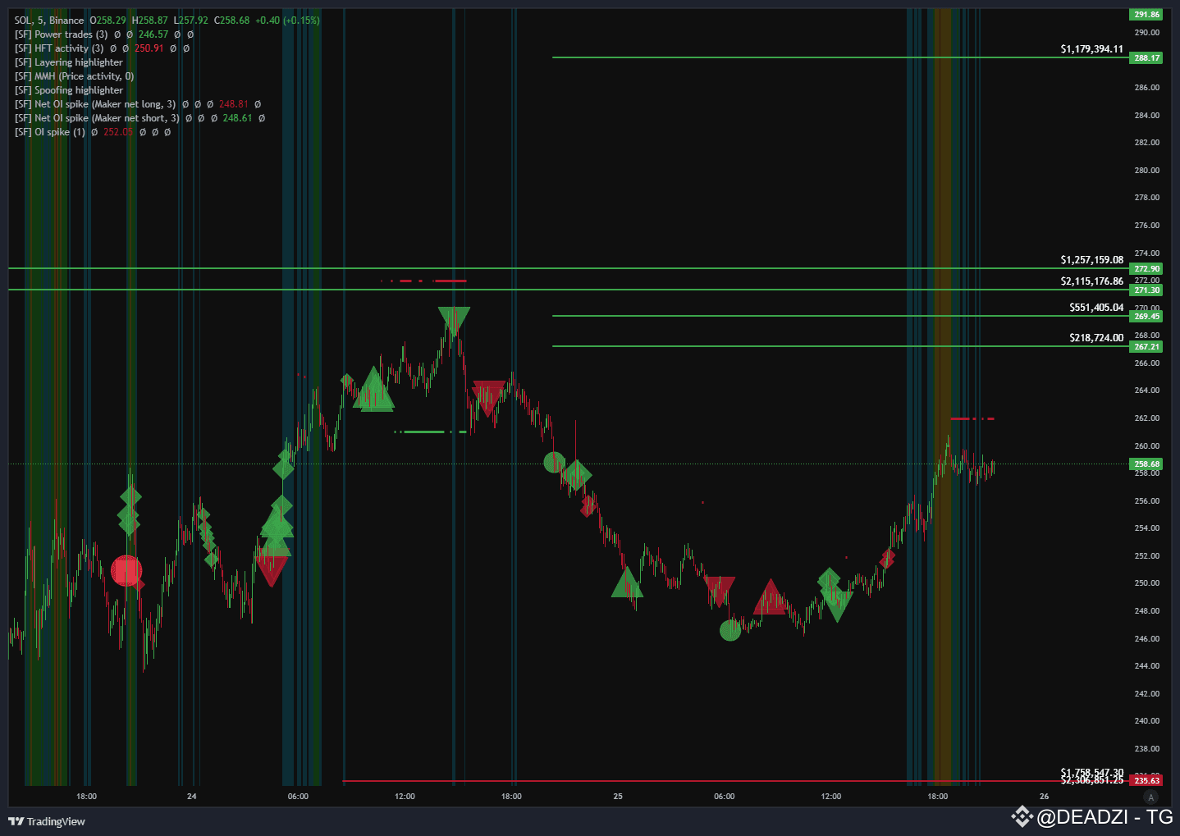Click the $218,724.00 level text
Image resolution: width=1180 pixels, height=836 pixels.
1096,338
